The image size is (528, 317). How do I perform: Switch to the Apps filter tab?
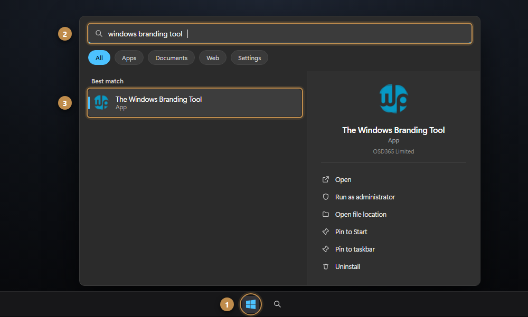tap(129, 58)
